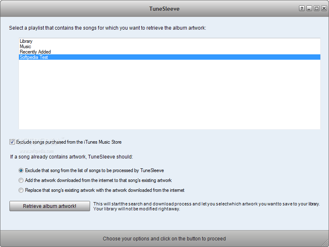The width and height of the screenshot is (329, 247).
Task: Choose Exclude that song from list option
Action: click(x=21, y=170)
